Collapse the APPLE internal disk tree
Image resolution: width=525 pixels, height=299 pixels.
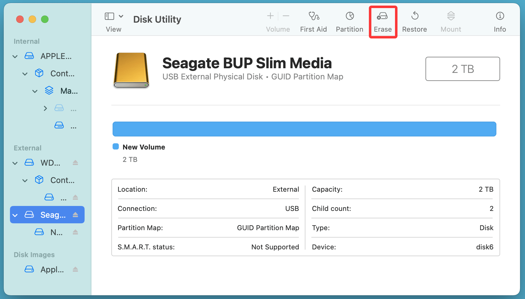pos(15,56)
